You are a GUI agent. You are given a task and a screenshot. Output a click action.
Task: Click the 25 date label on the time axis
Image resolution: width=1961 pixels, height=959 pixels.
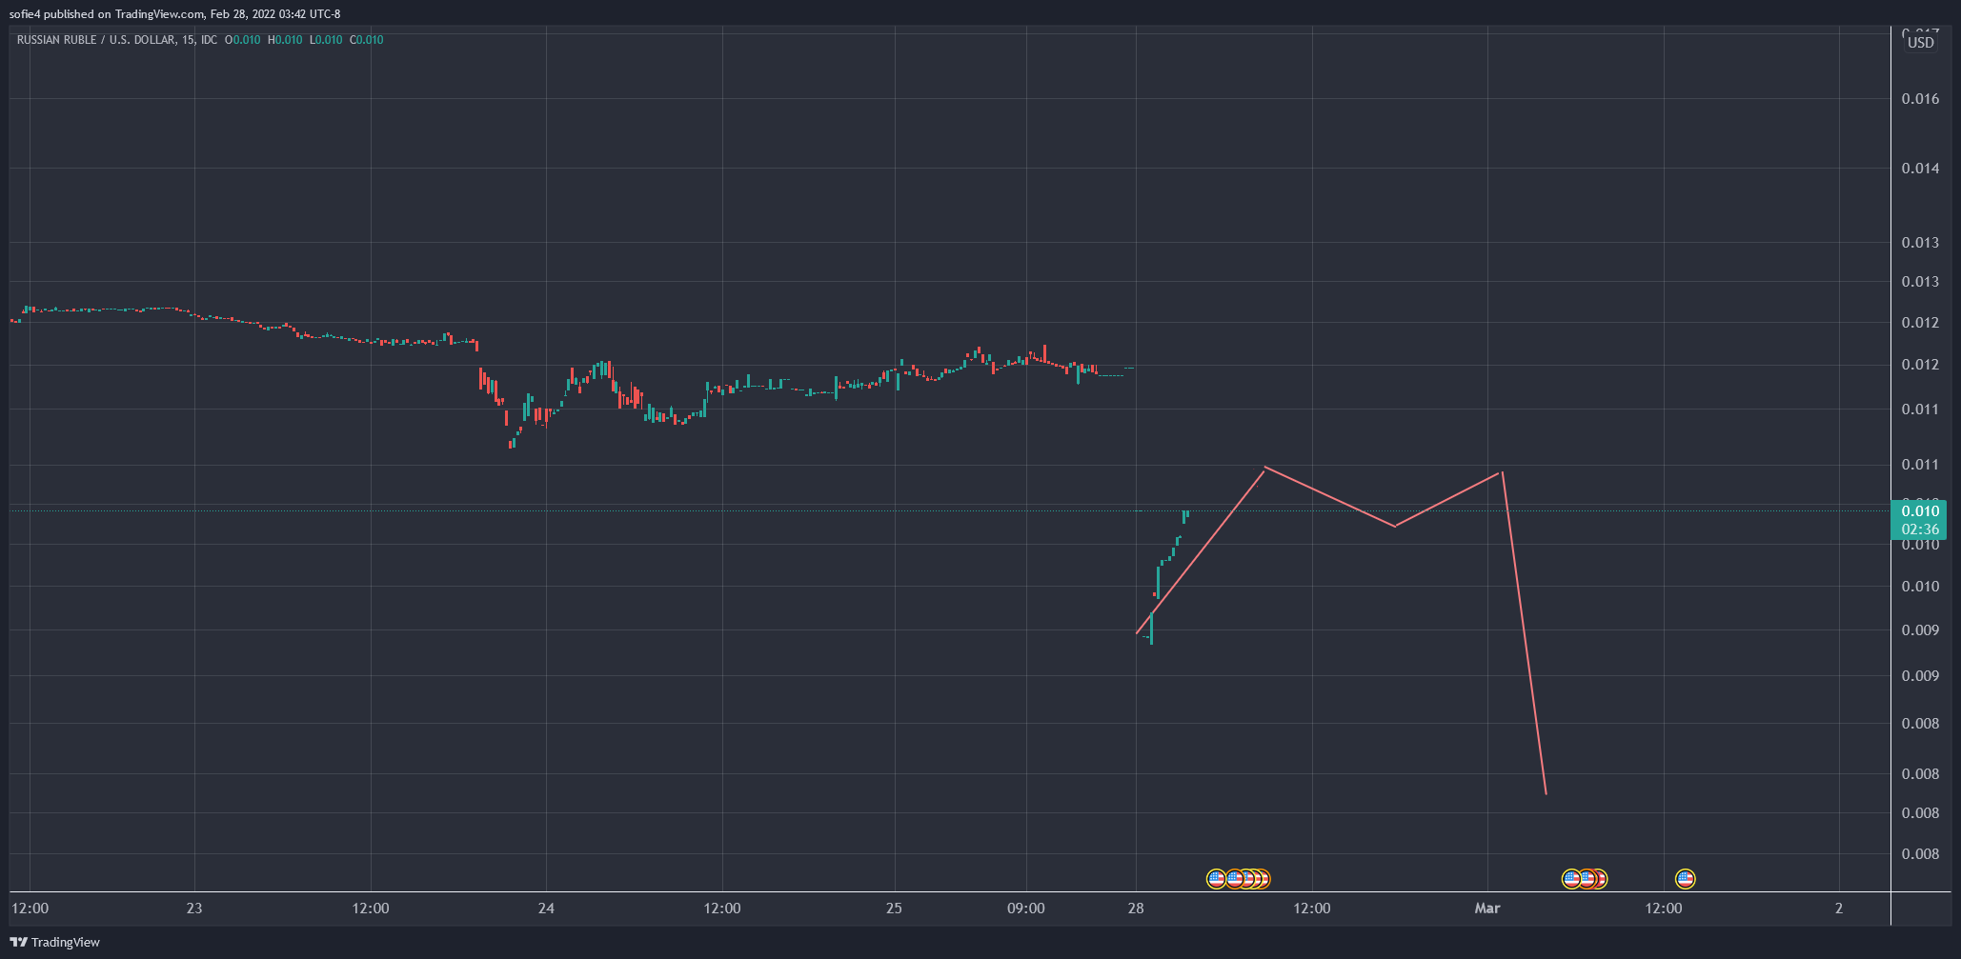[x=894, y=909]
